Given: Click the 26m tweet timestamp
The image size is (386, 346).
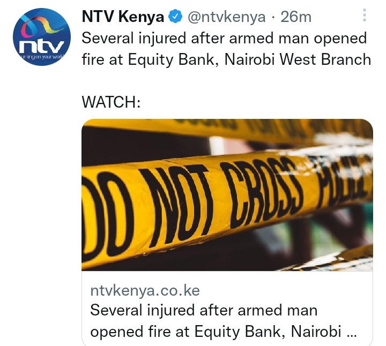Looking at the screenshot, I should 296,17.
